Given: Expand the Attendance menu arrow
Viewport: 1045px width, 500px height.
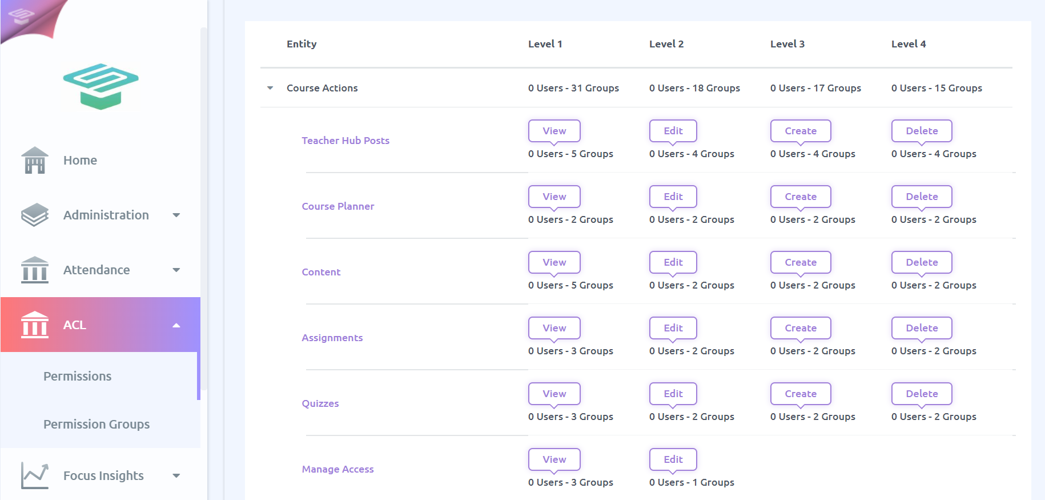Looking at the screenshot, I should pos(176,270).
